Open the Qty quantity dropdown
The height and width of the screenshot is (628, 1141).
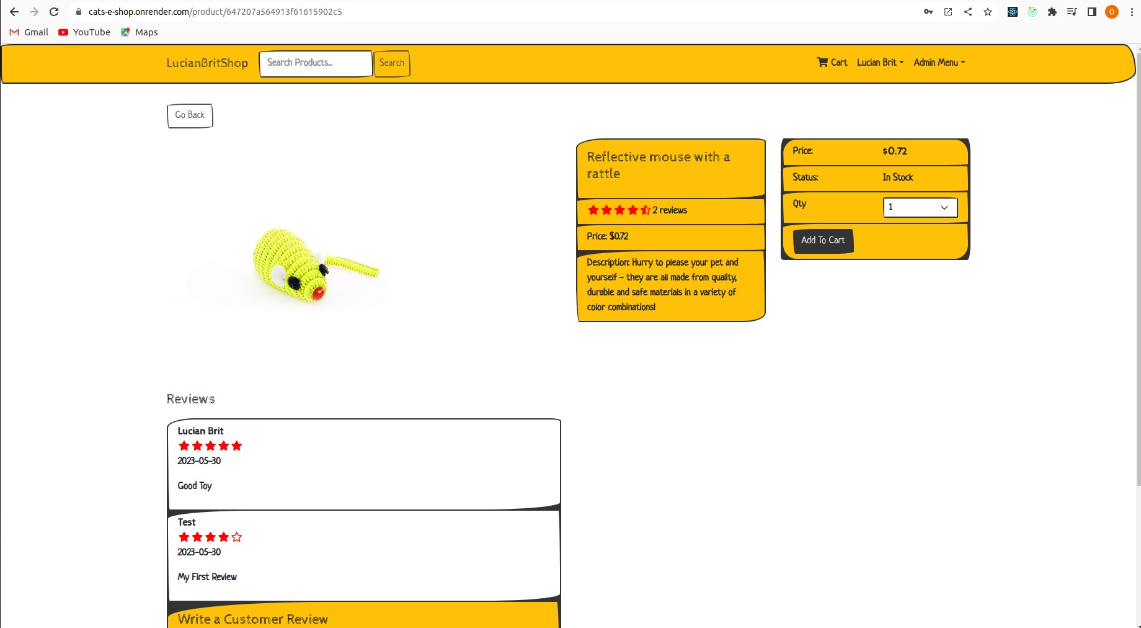point(920,207)
